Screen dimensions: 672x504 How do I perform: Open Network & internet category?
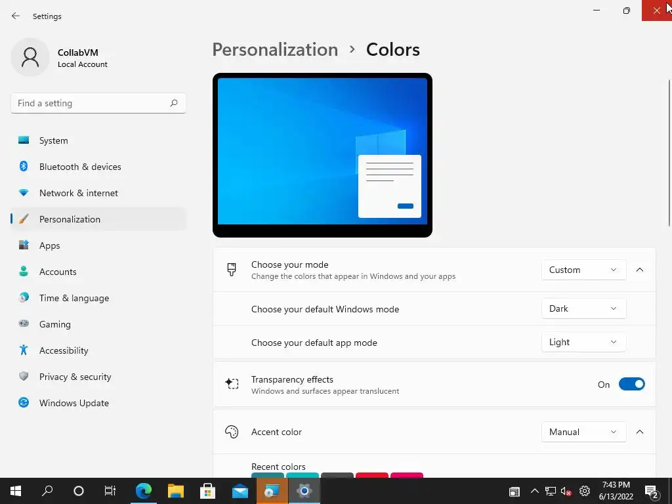pyautogui.click(x=98, y=193)
